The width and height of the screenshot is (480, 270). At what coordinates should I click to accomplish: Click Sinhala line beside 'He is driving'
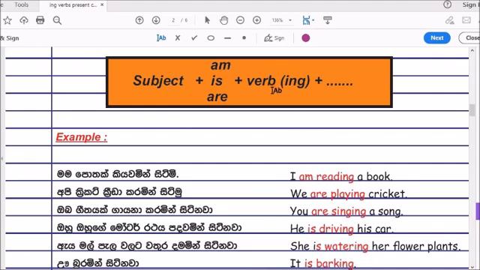[149, 228]
